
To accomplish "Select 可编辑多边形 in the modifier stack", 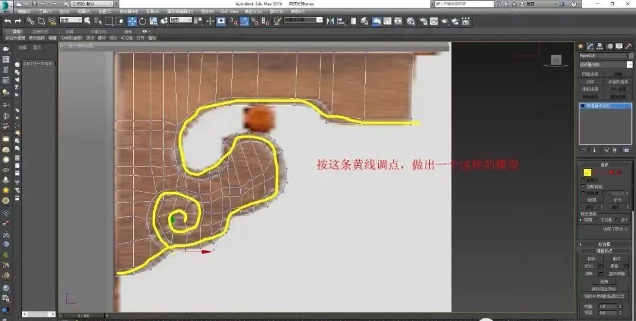I will [604, 106].
